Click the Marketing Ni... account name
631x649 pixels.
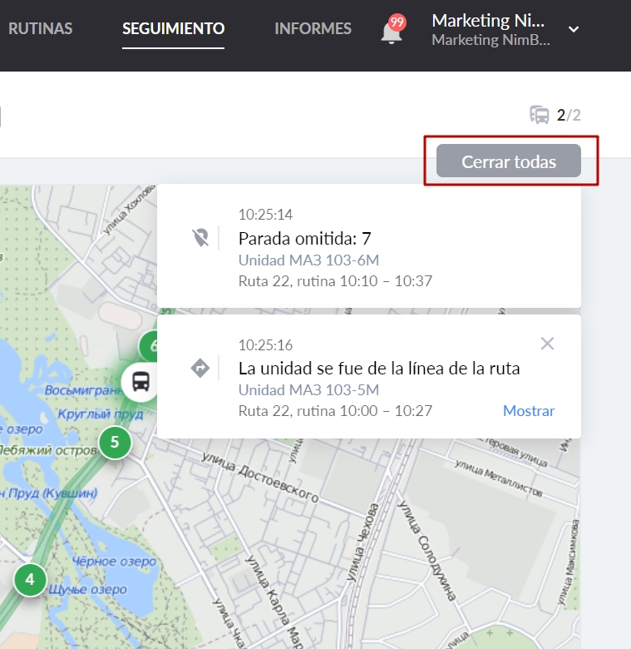pos(488,20)
